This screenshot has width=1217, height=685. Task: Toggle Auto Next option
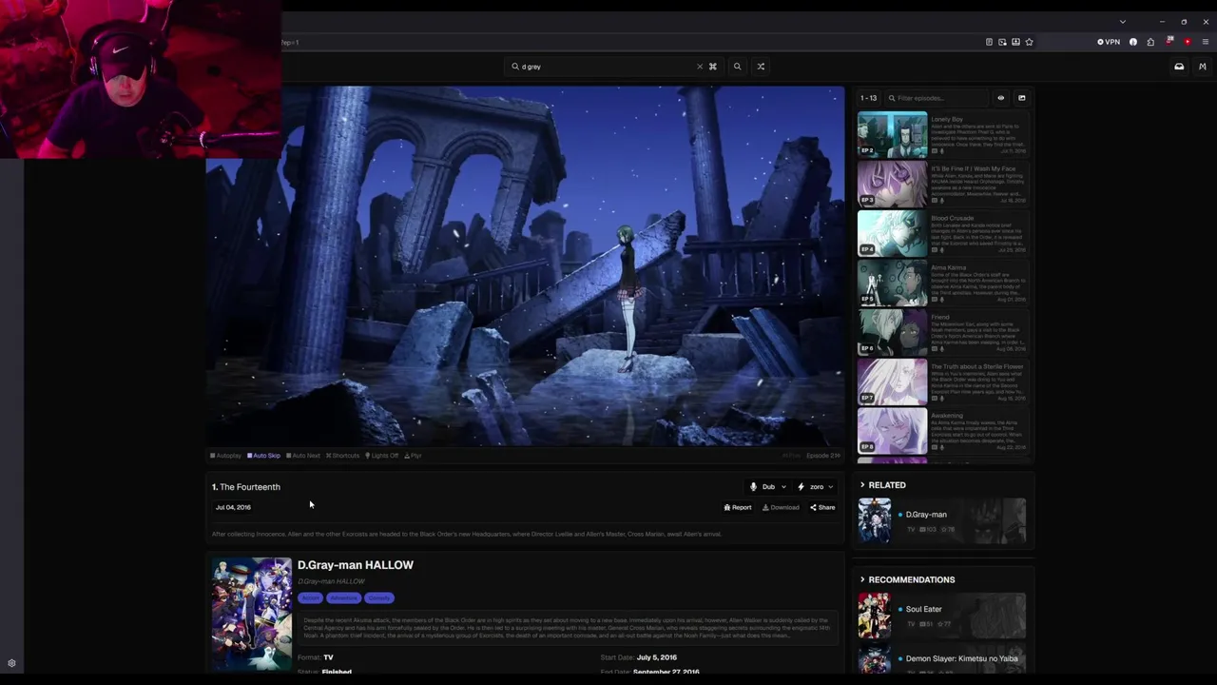coord(303,456)
